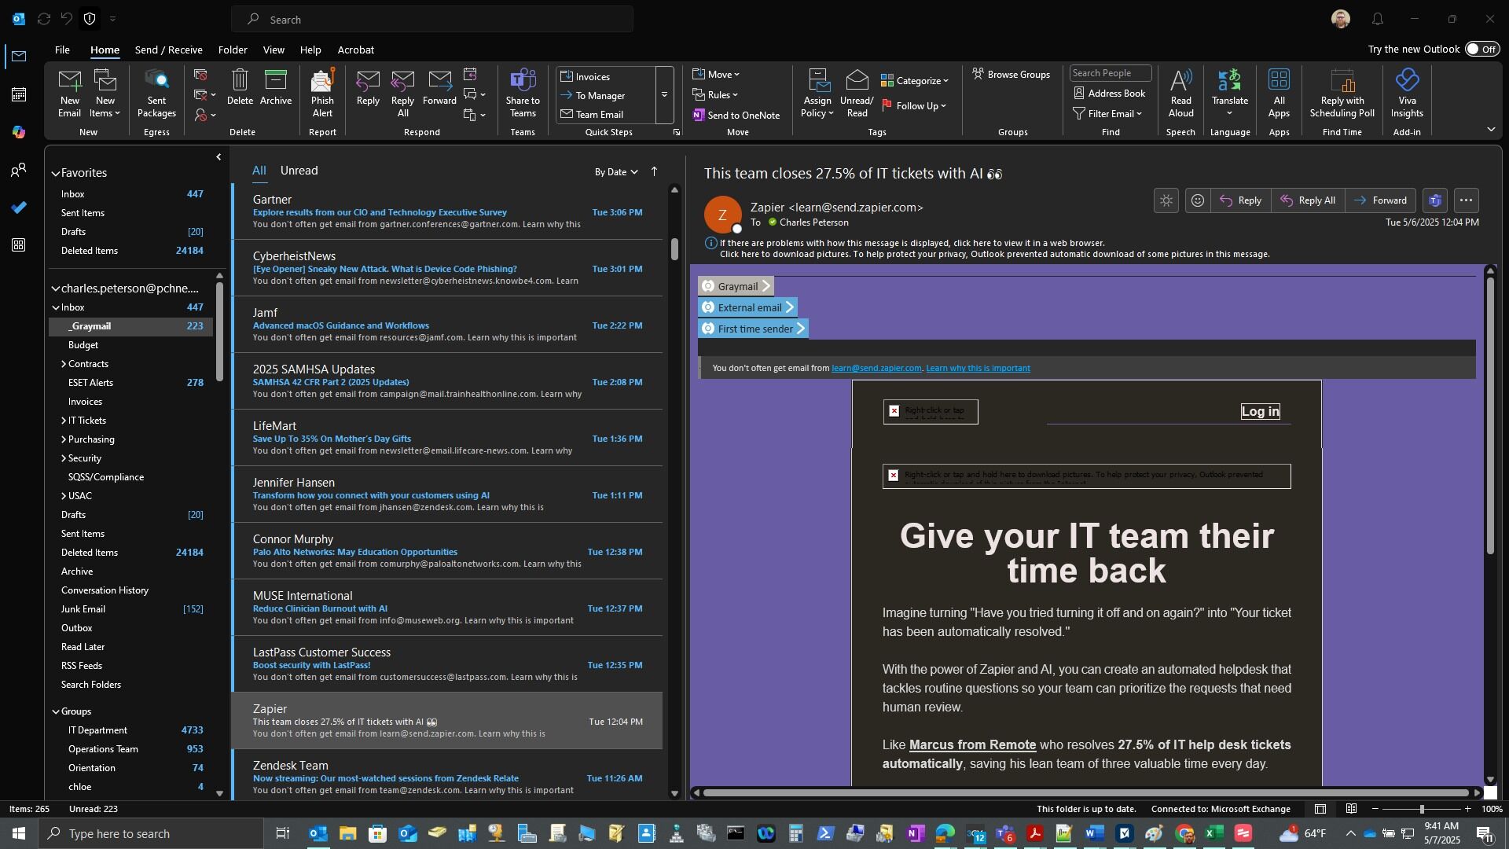The width and height of the screenshot is (1509, 849).
Task: Toggle Try the new Outlook switch
Action: tap(1481, 49)
